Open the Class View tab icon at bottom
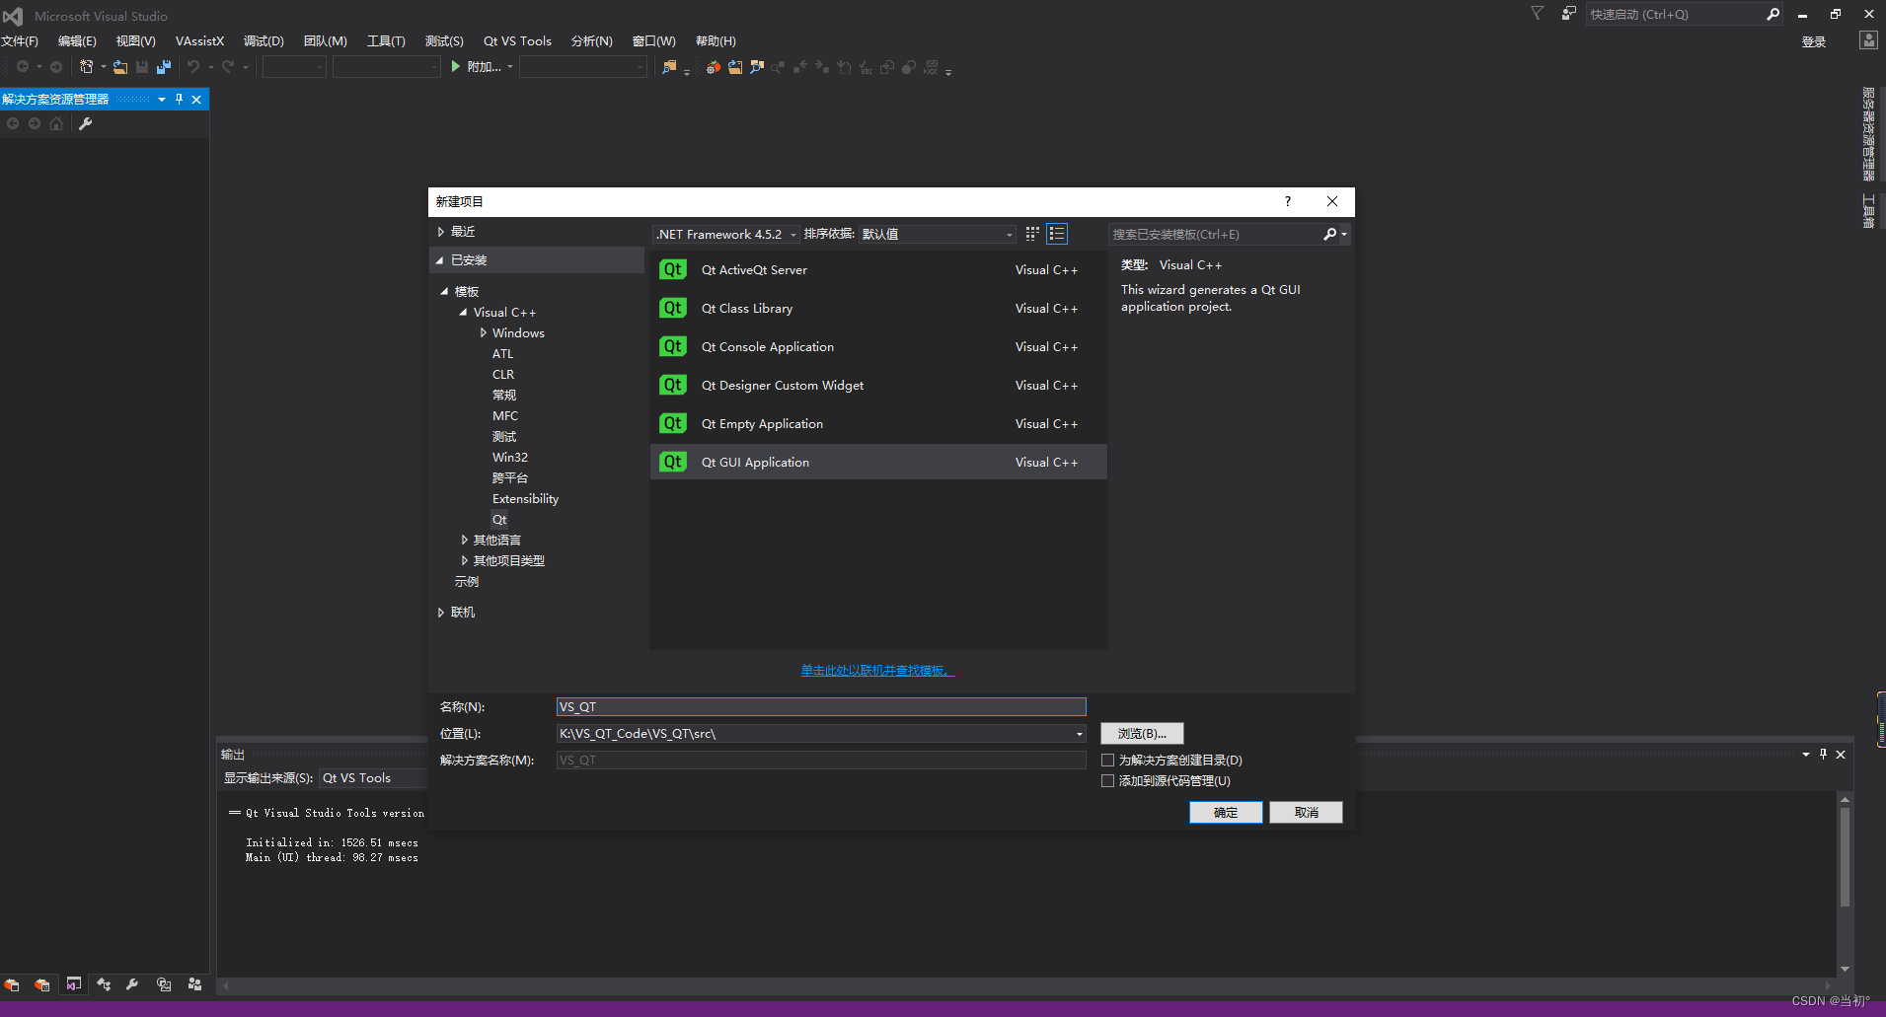Screen dimensions: 1886x1017 104,984
